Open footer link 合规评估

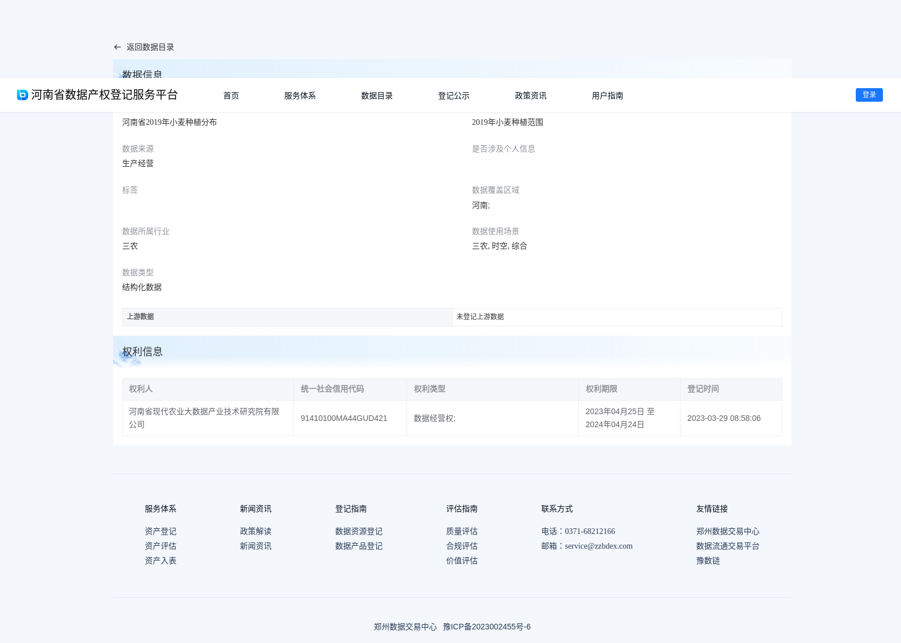(x=462, y=546)
